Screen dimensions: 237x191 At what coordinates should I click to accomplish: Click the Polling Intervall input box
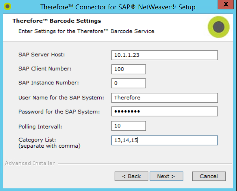128,126
